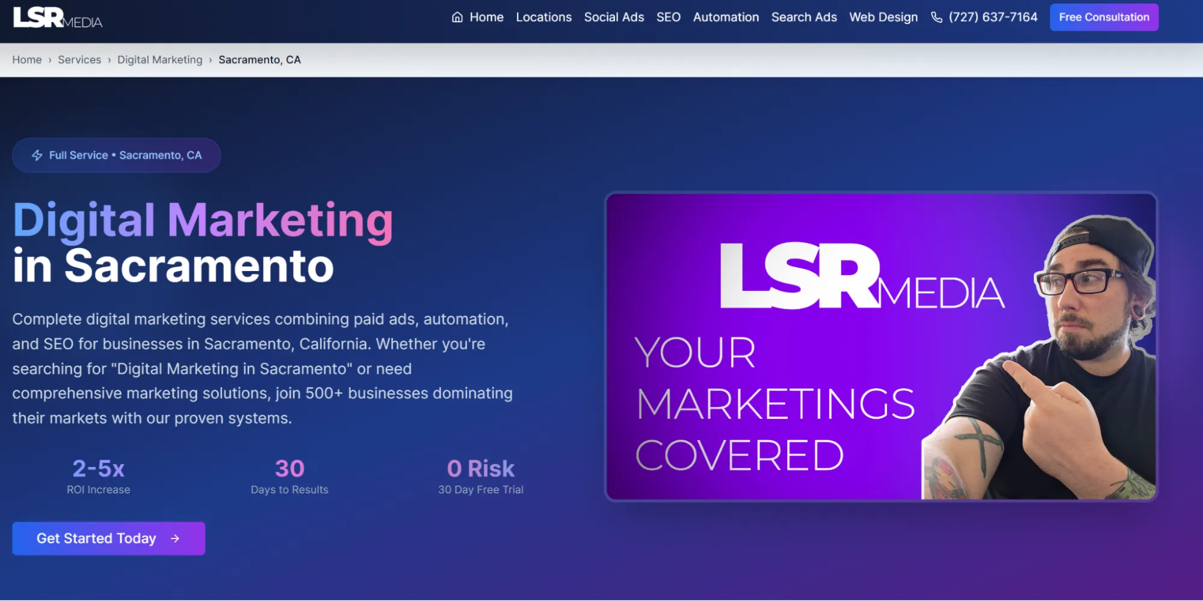Image resolution: width=1203 pixels, height=601 pixels.
Task: Click the 2-5x ROI stat value
Action: [98, 468]
